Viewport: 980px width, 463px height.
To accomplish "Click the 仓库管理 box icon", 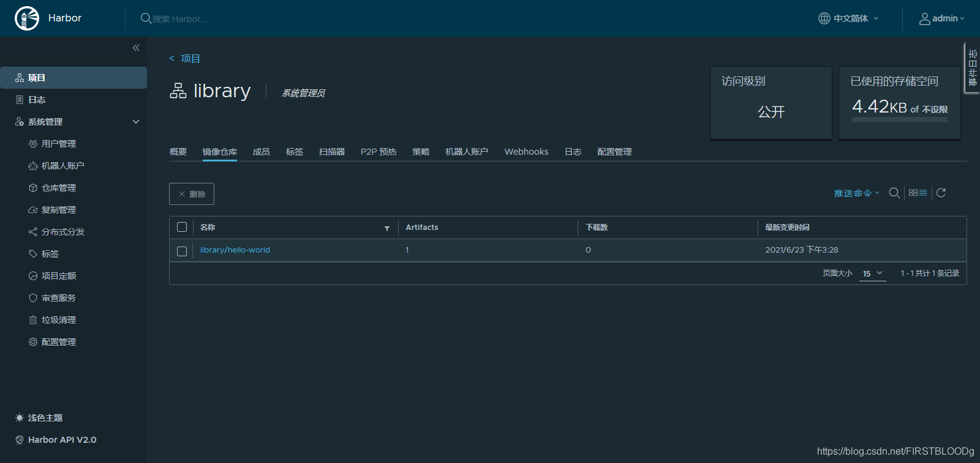I will point(33,188).
